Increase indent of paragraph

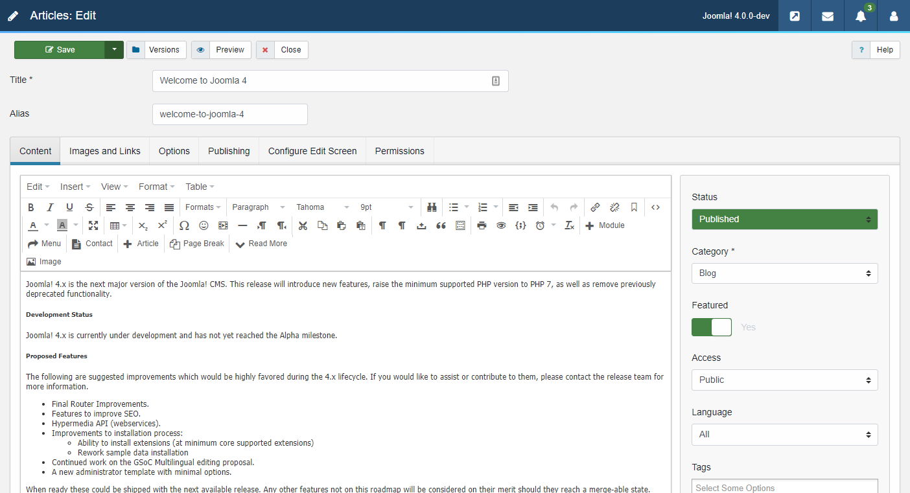point(533,207)
